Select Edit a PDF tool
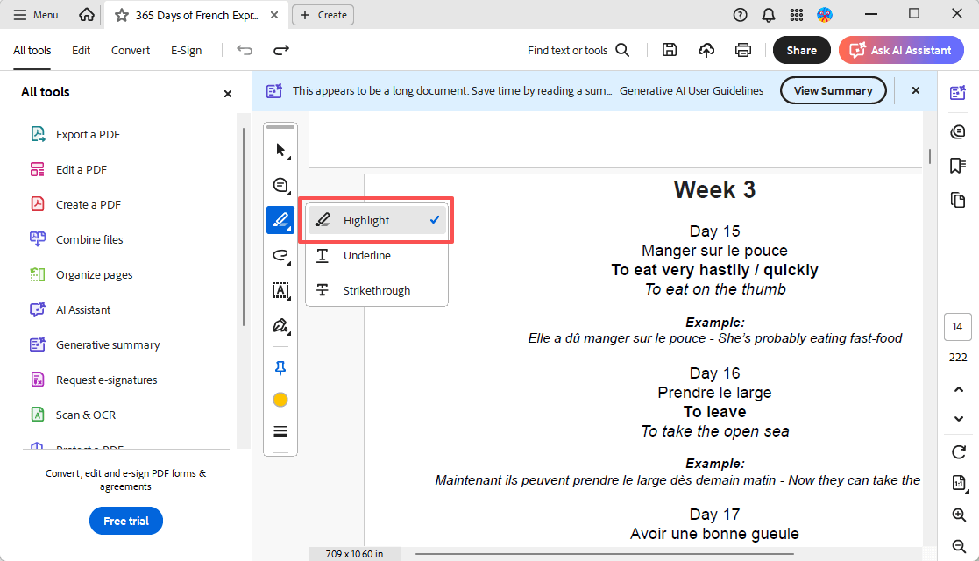 tap(68, 169)
